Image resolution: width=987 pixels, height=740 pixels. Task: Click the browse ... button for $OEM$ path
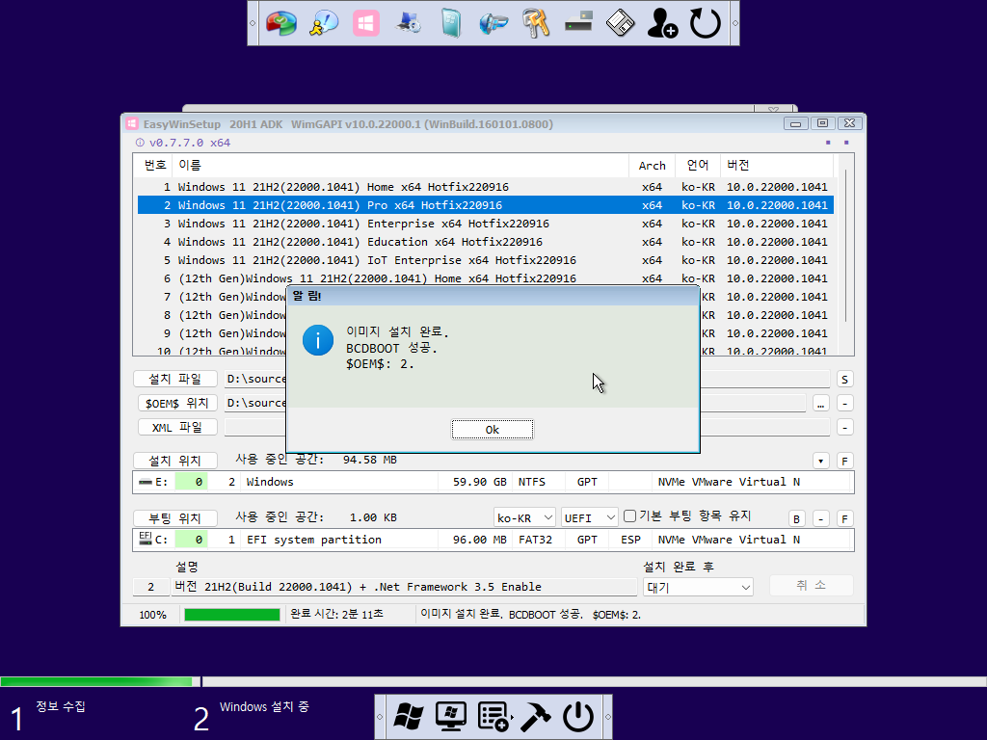pyautogui.click(x=821, y=404)
